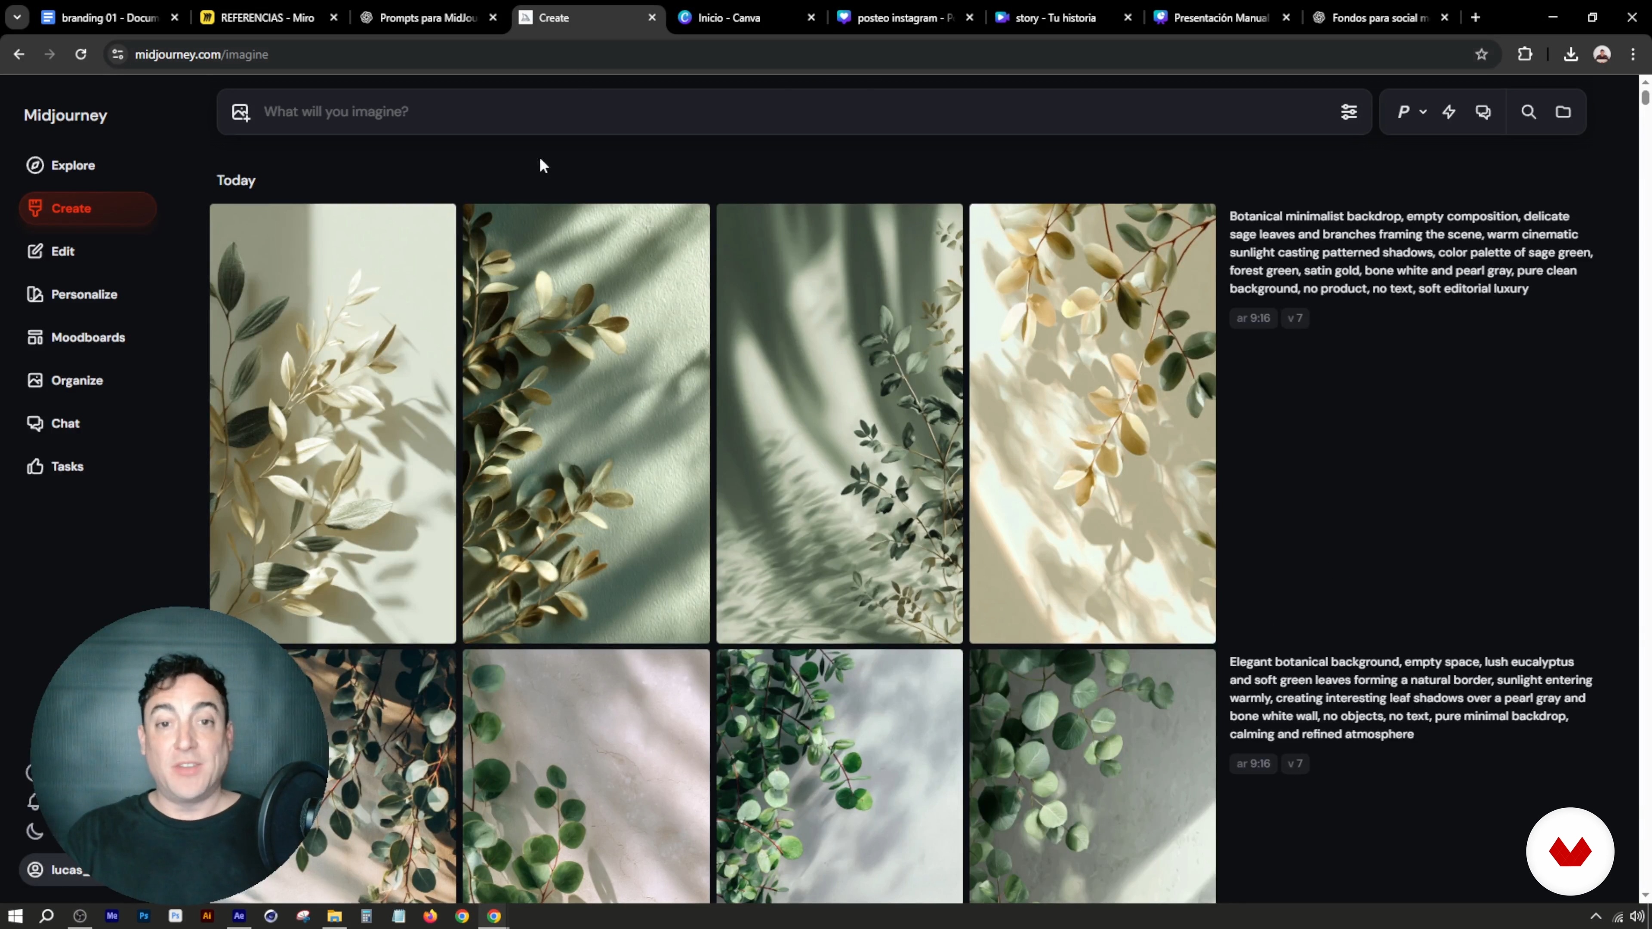Open the Windows Start button
The image size is (1652, 929).
point(15,916)
